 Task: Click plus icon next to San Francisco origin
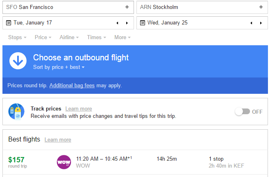127,7
